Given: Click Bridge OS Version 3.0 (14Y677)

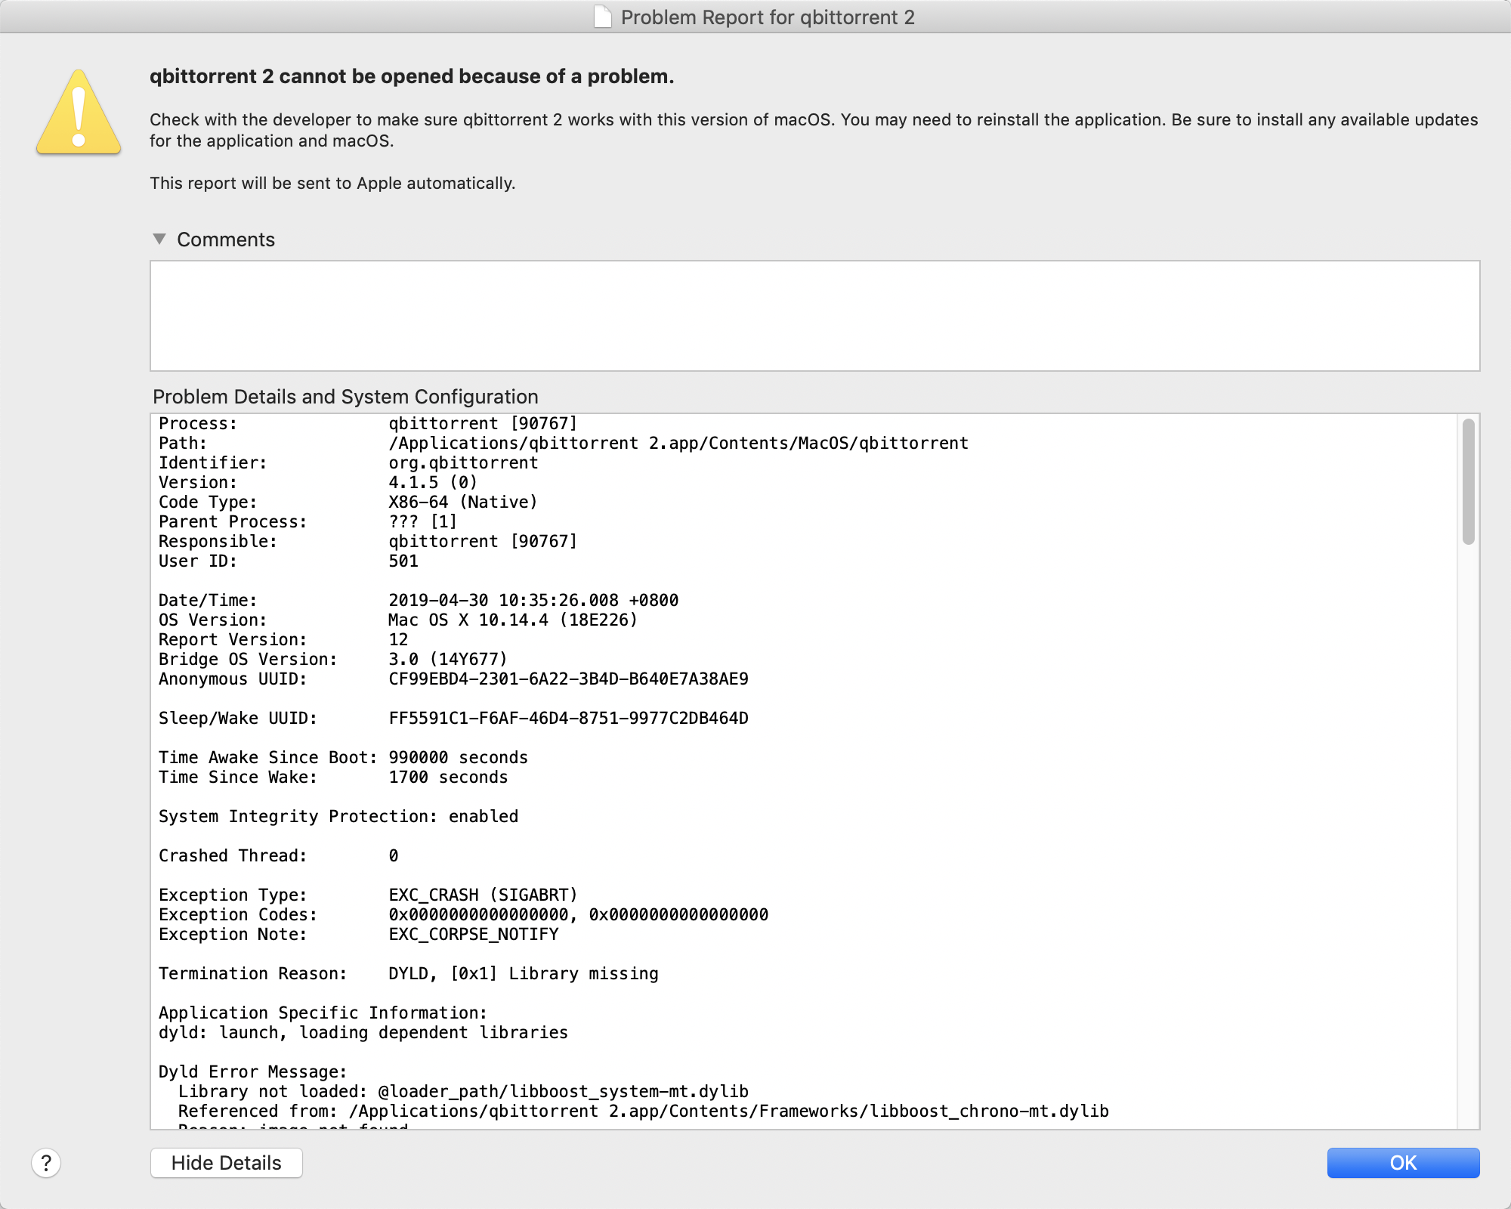Looking at the screenshot, I should [448, 659].
